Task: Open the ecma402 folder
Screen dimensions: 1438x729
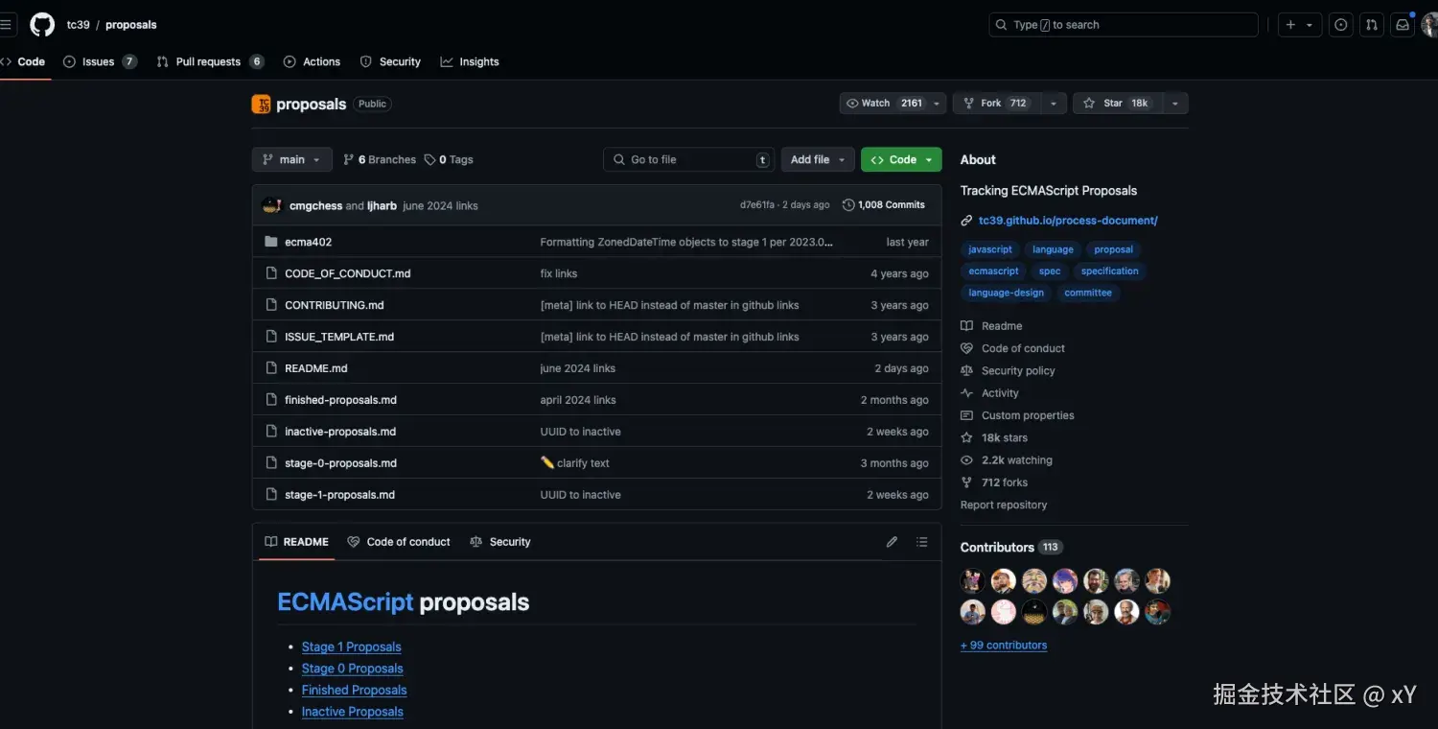Action: click(x=309, y=242)
